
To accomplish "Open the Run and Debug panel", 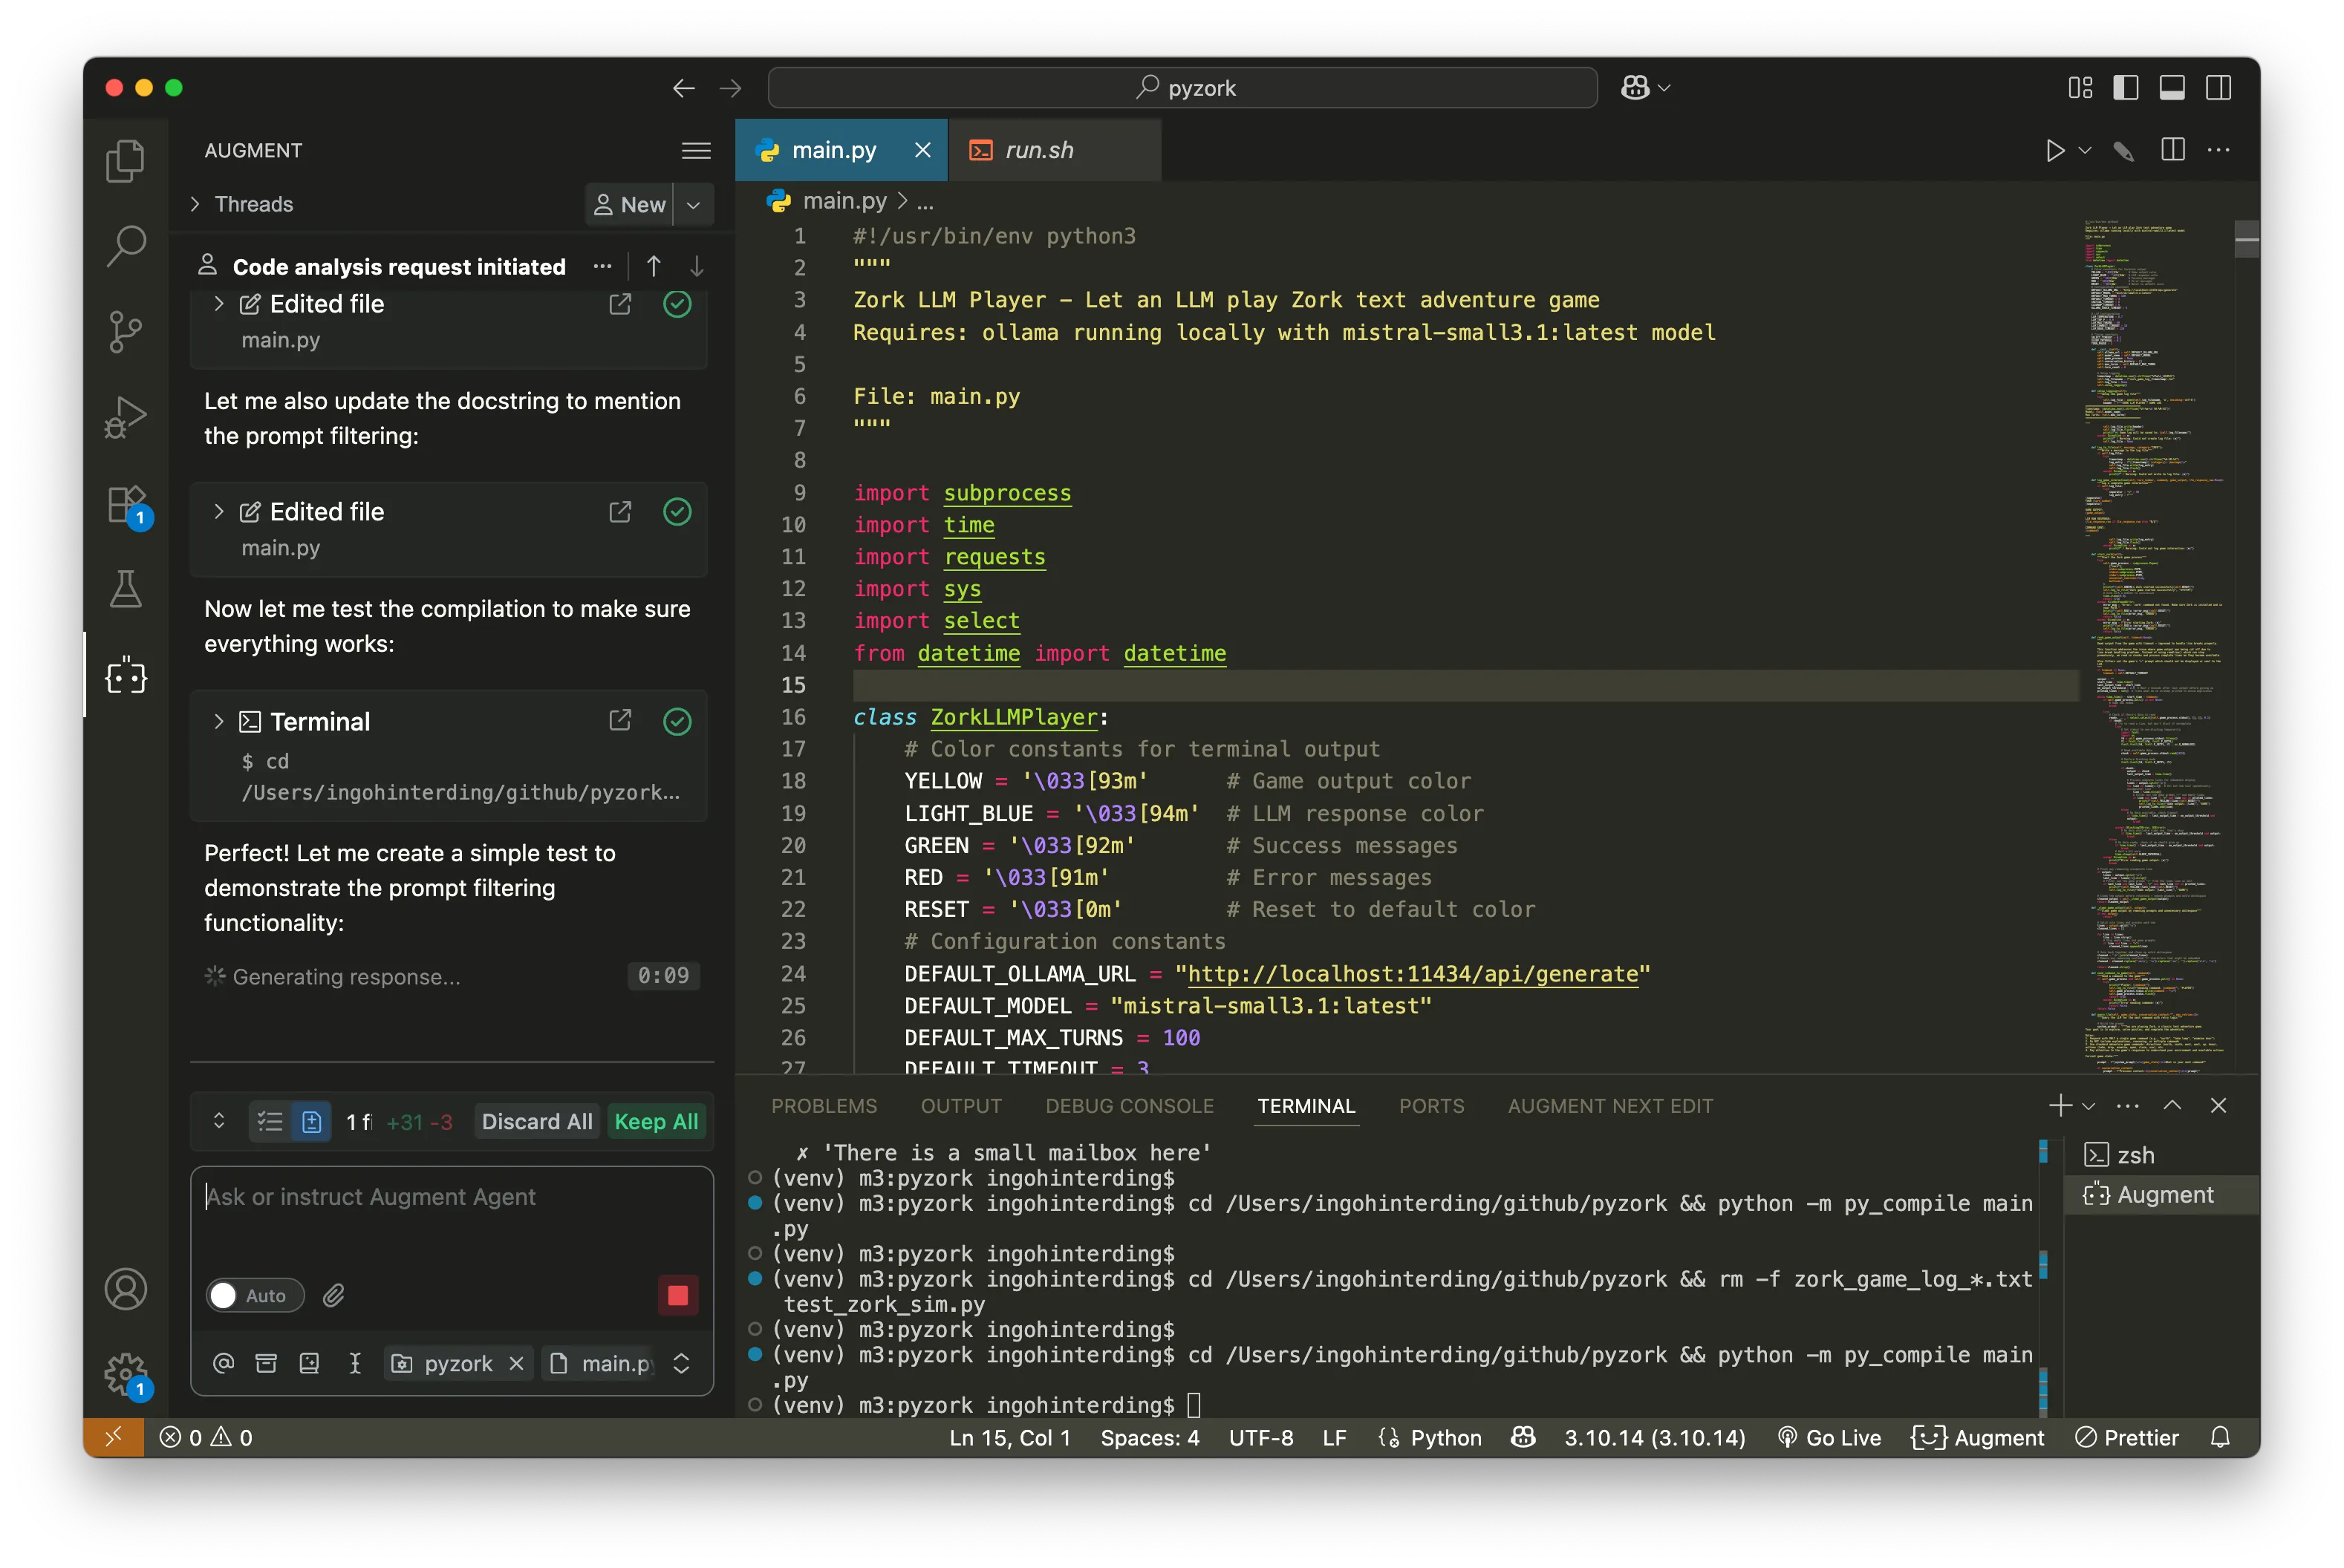I will click(125, 417).
